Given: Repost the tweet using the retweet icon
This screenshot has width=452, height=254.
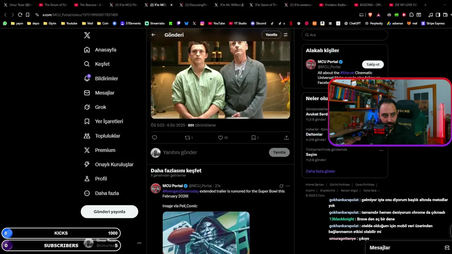Looking at the screenshot, I should (x=187, y=138).
